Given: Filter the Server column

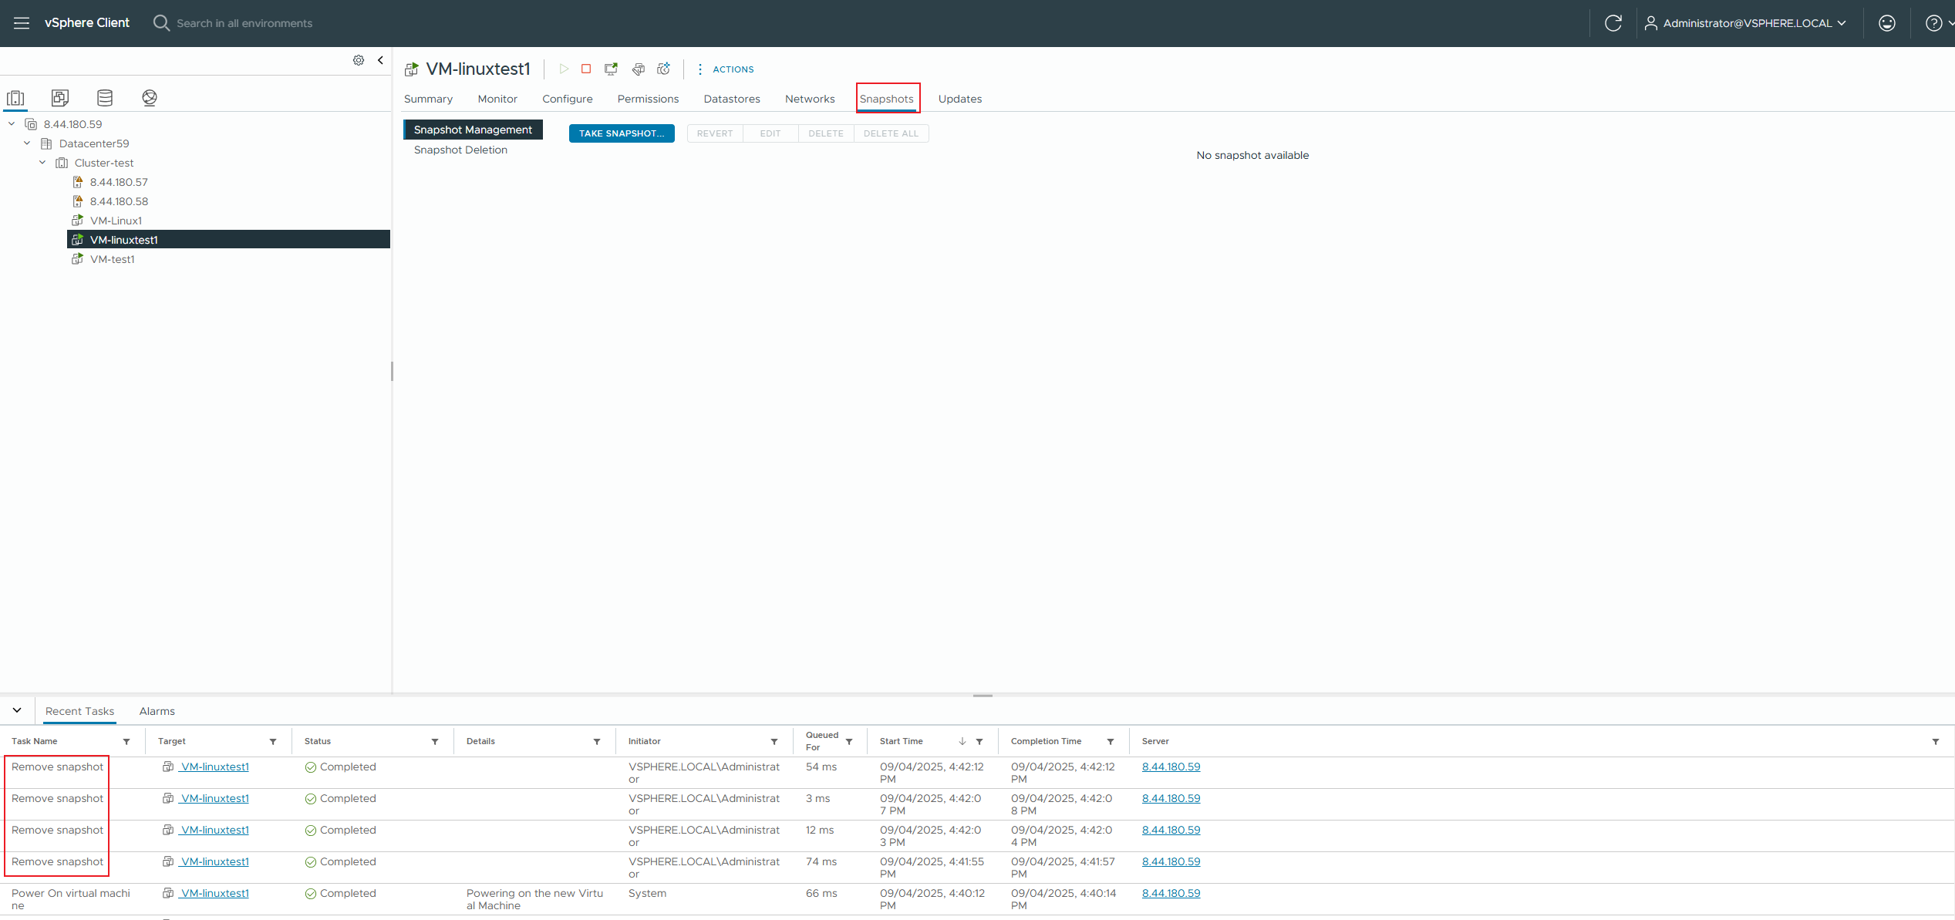Looking at the screenshot, I should coord(1936,742).
